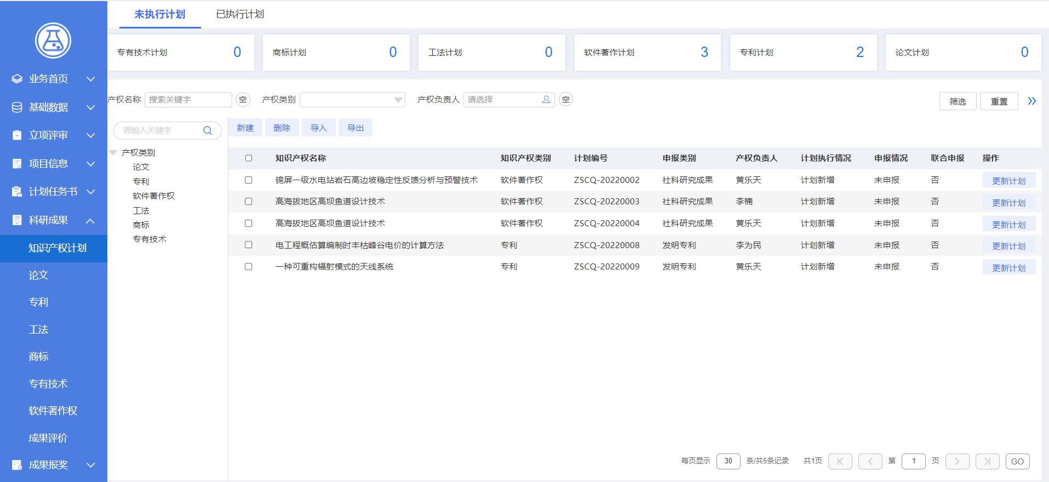The width and height of the screenshot is (1049, 482).
Task: Expand the 业务首页 menu chevron
Action: (91, 79)
